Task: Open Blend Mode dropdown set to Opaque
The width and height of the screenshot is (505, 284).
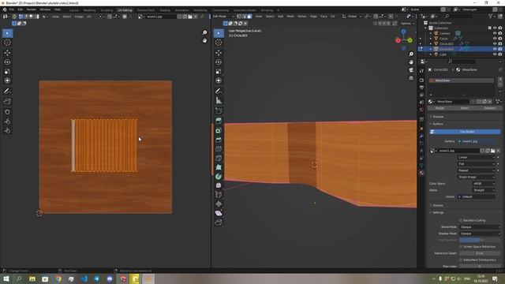Action: 480,227
